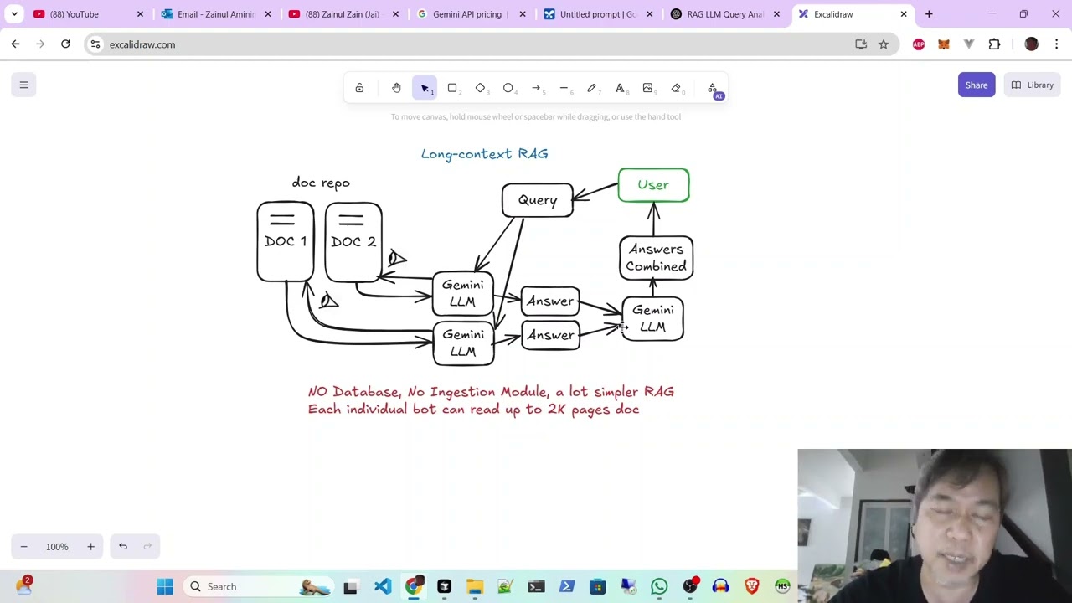Image resolution: width=1072 pixels, height=603 pixels.
Task: Toggle the canvas lock tool
Action: point(359,88)
